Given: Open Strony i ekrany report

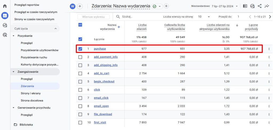Looking at the screenshot, I should coord(31,93).
